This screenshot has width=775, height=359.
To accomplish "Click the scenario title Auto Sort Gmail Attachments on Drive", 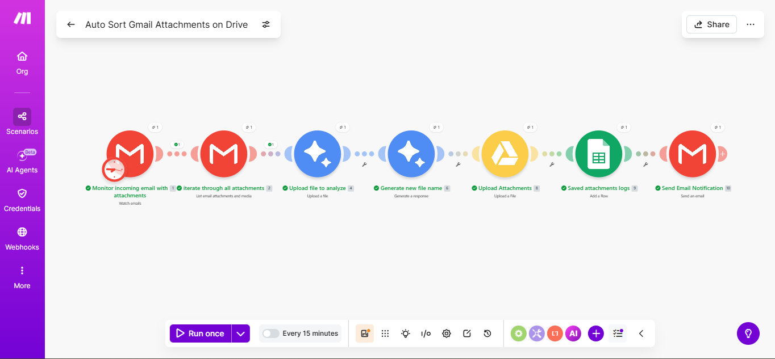I will point(166,24).
